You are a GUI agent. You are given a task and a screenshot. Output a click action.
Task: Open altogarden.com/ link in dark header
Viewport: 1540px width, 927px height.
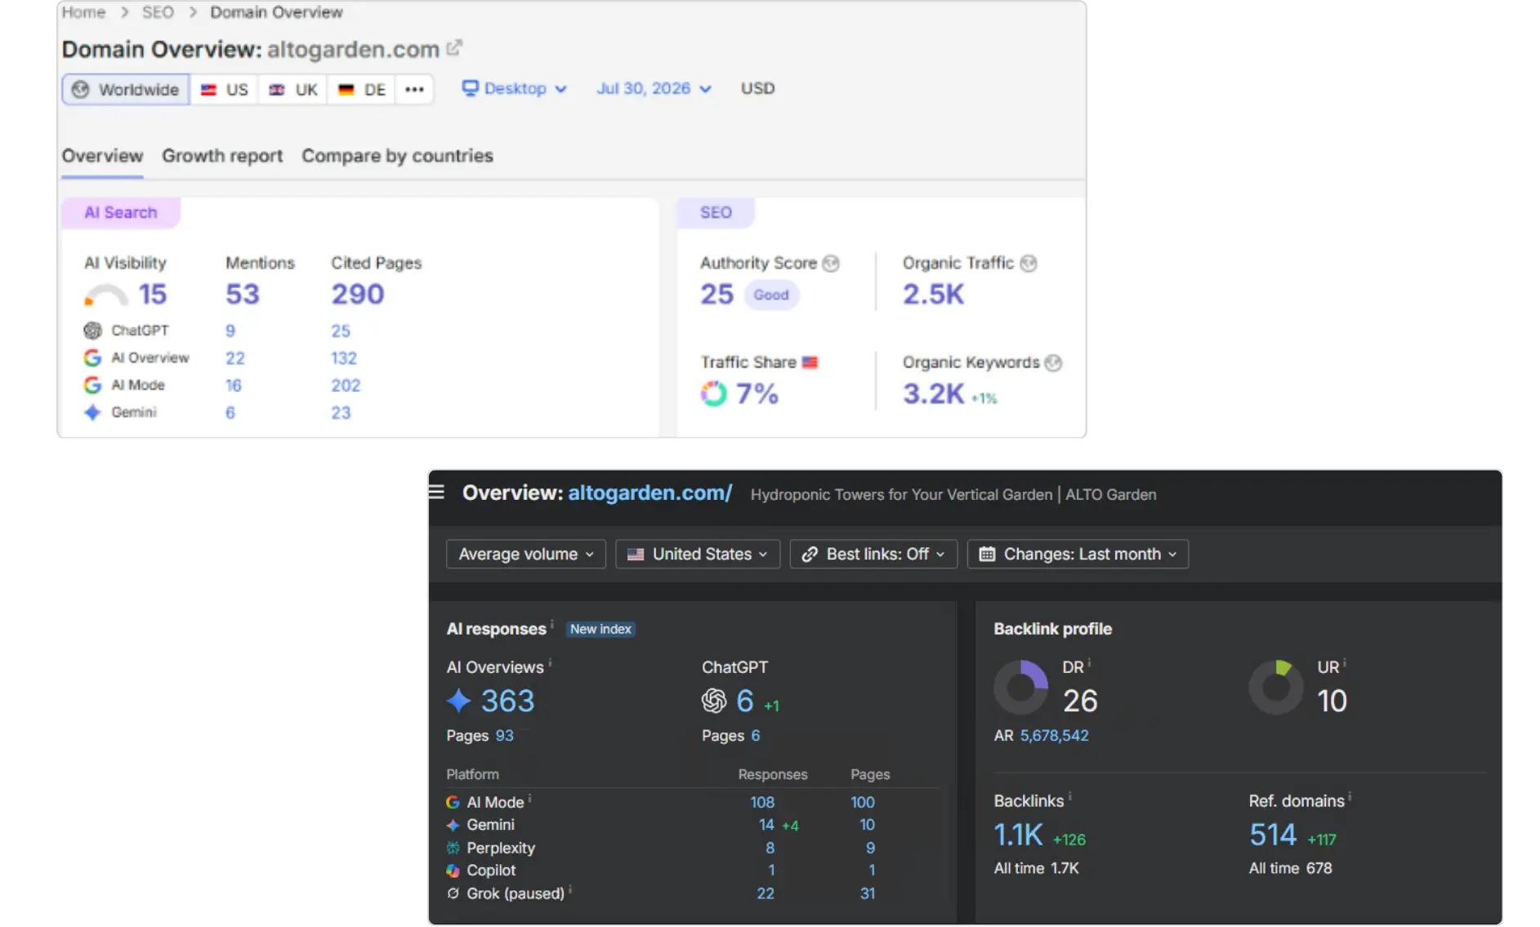[649, 492]
